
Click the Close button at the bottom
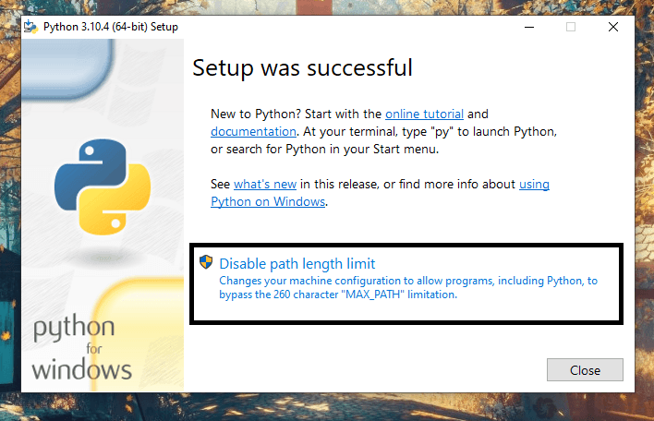[585, 369]
